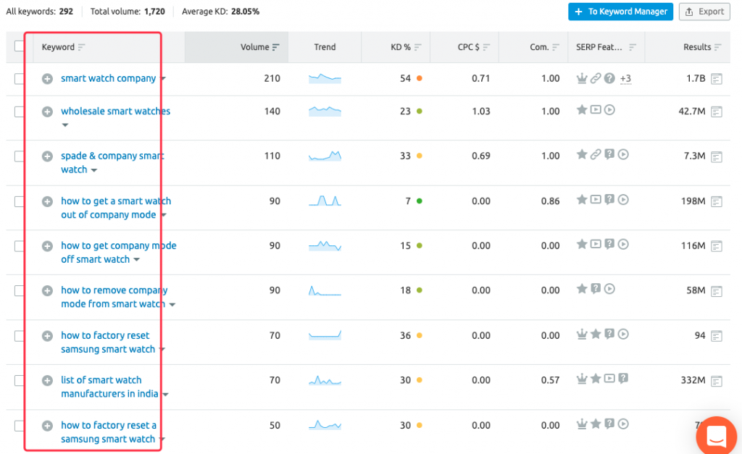Image resolution: width=742 pixels, height=454 pixels.
Task: Open SERP snapshot icon for 42.7M results row
Action: tap(717, 112)
